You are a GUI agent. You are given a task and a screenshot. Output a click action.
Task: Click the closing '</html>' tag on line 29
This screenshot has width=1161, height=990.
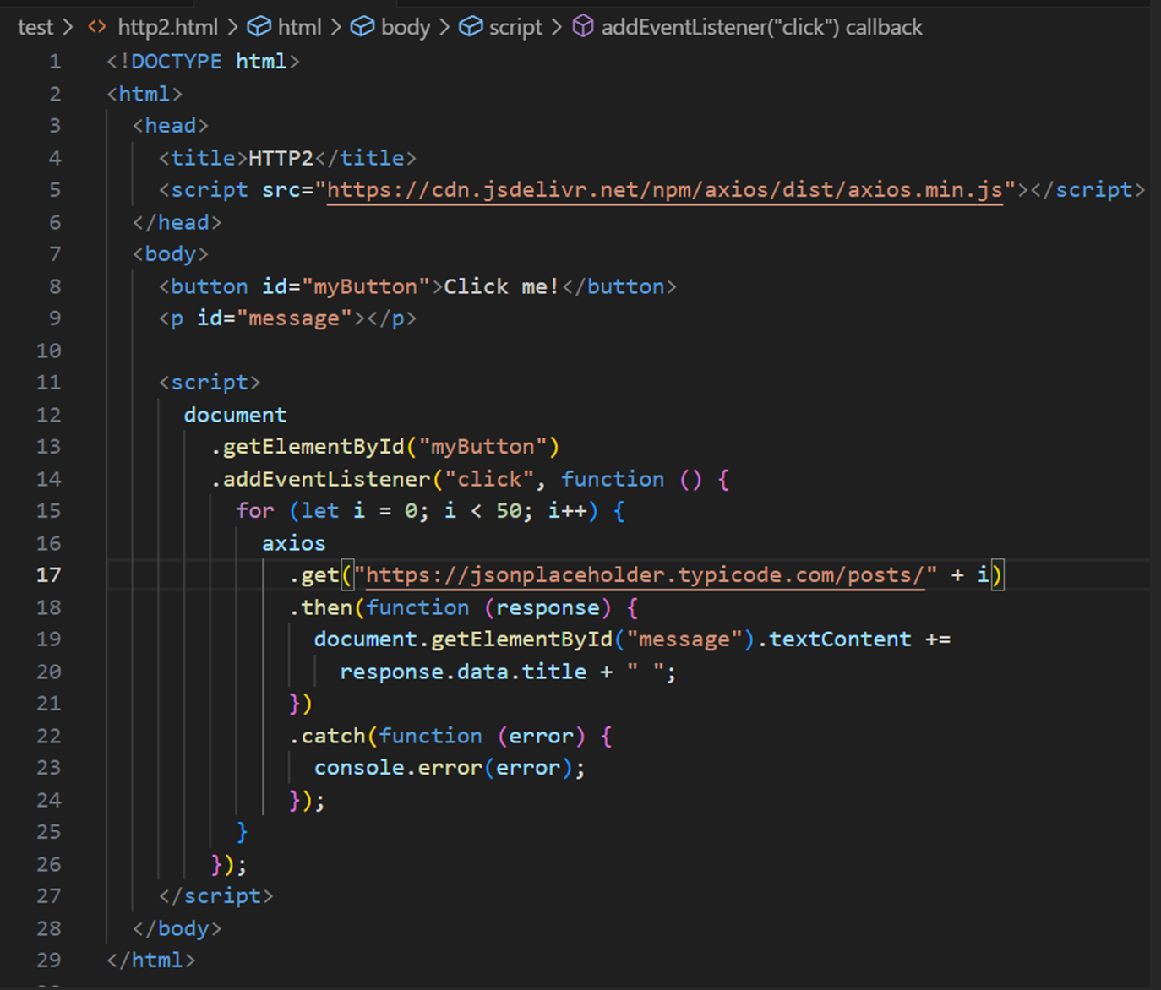(151, 960)
